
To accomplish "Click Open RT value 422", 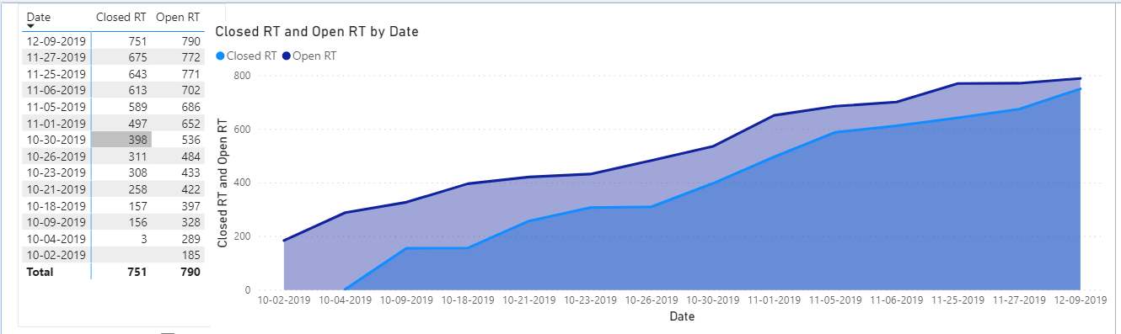I will (x=191, y=189).
